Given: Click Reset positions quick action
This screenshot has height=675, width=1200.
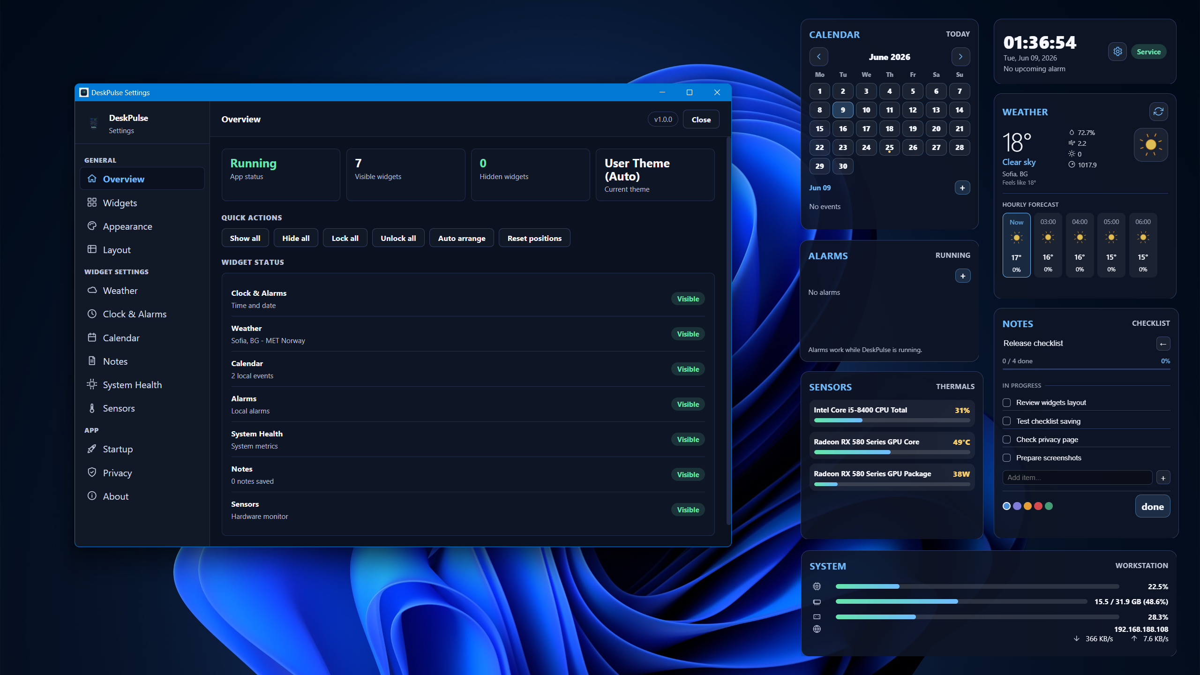Looking at the screenshot, I should point(534,238).
